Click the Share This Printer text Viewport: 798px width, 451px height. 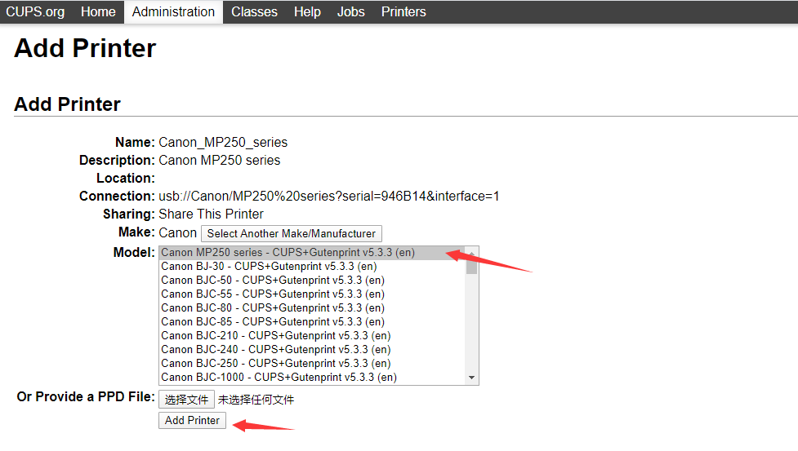pyautogui.click(x=212, y=214)
